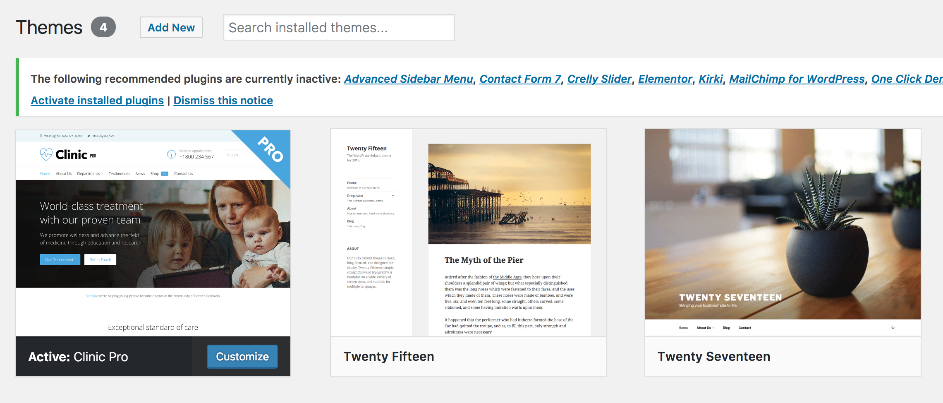Select the Twenty Fifteen theme name
Image resolution: width=943 pixels, height=403 pixels.
click(x=389, y=356)
